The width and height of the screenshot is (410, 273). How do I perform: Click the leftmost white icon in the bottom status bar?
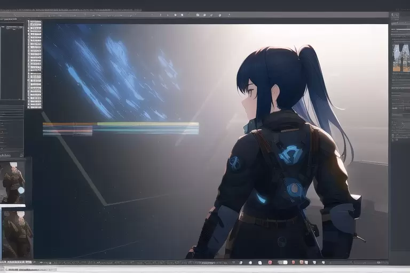pyautogui.click(x=241, y=262)
